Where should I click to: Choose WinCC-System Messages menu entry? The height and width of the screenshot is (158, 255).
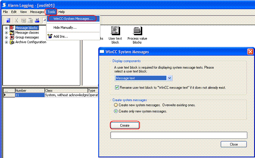(73, 18)
